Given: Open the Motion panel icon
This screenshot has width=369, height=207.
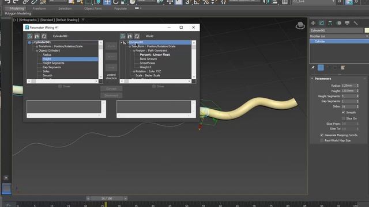Looking at the screenshot, I should coord(338,23).
